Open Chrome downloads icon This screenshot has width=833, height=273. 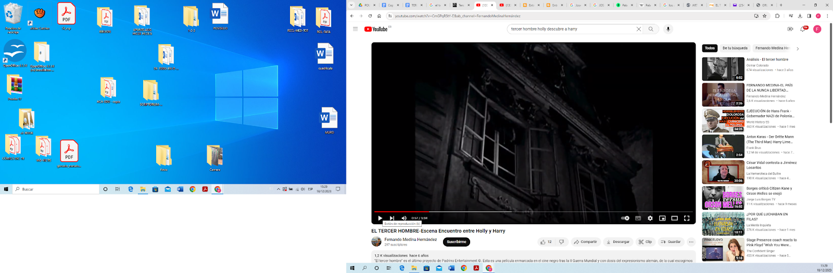(800, 16)
